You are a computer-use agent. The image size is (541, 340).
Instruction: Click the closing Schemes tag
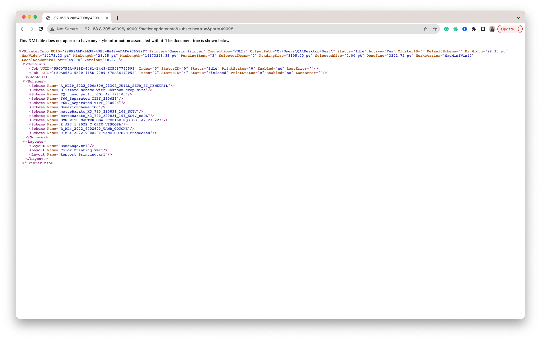click(x=37, y=137)
